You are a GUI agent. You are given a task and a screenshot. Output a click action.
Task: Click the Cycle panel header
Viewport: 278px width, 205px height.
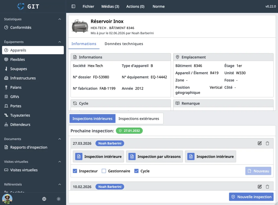[x=121, y=103]
